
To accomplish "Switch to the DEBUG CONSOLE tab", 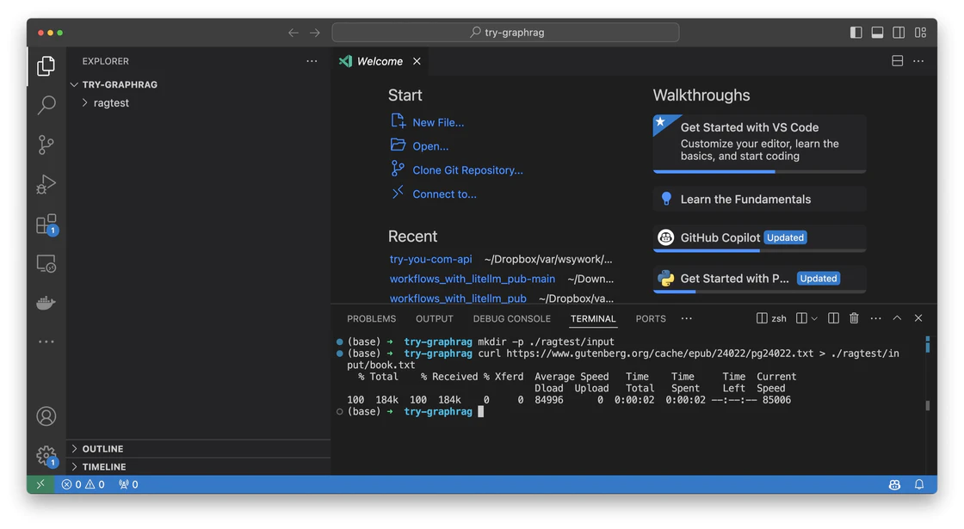I will click(x=511, y=318).
